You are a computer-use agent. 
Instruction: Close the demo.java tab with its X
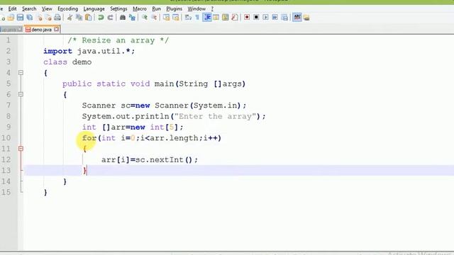[x=57, y=29]
